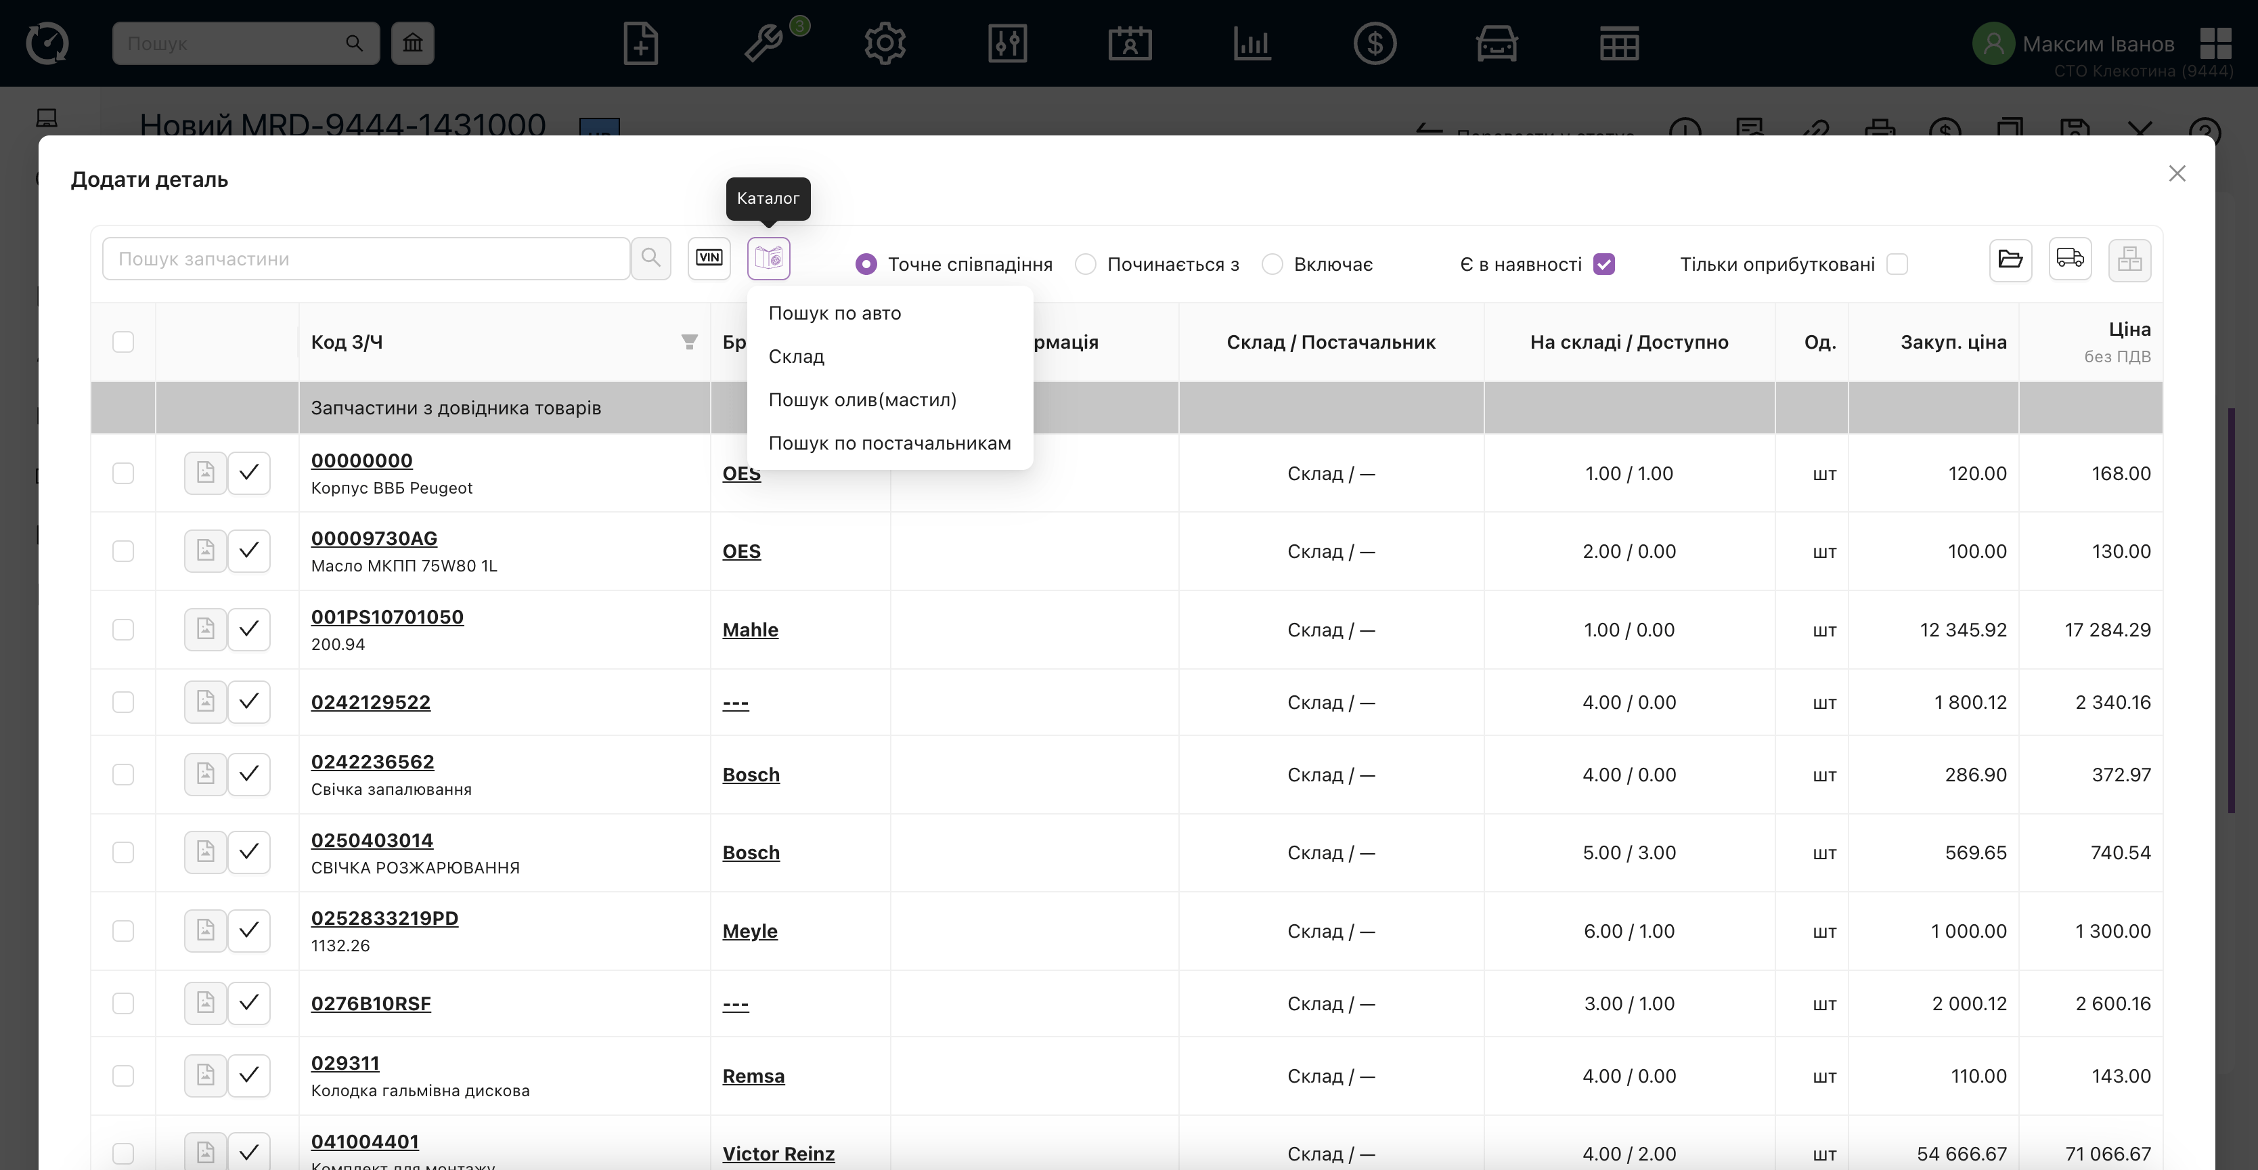Viewport: 2258px width, 1170px height.
Task: Open the dollar sign finance icon
Action: click(x=1375, y=43)
